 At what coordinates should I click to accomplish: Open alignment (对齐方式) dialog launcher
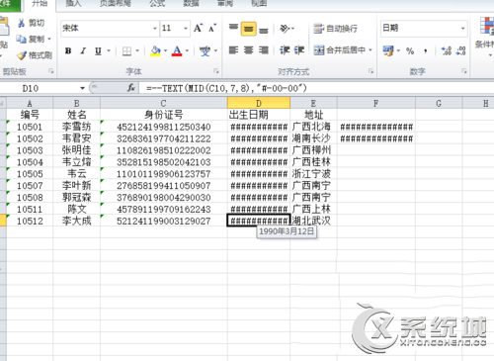(x=370, y=71)
